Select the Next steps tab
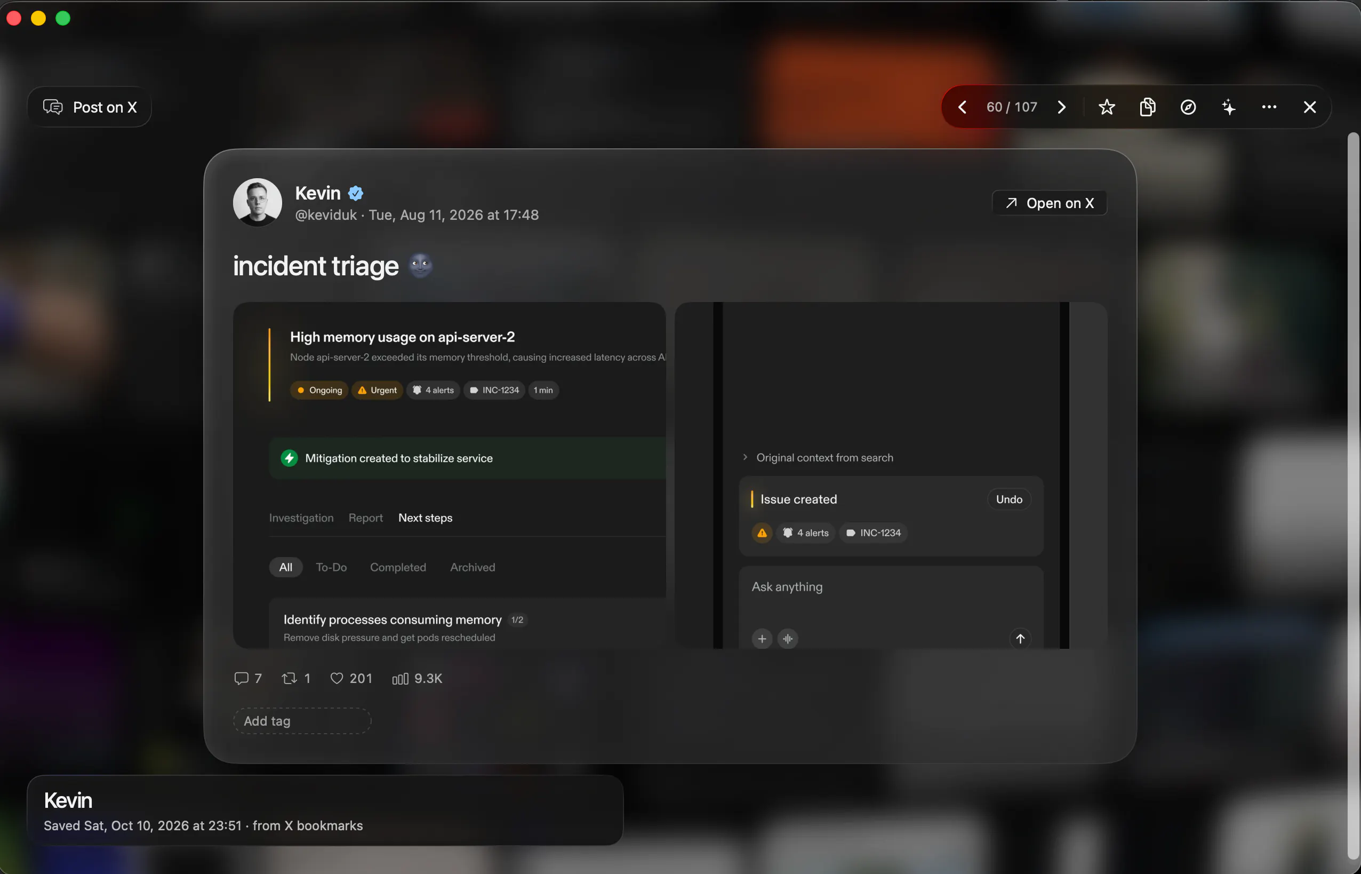 tap(426, 518)
